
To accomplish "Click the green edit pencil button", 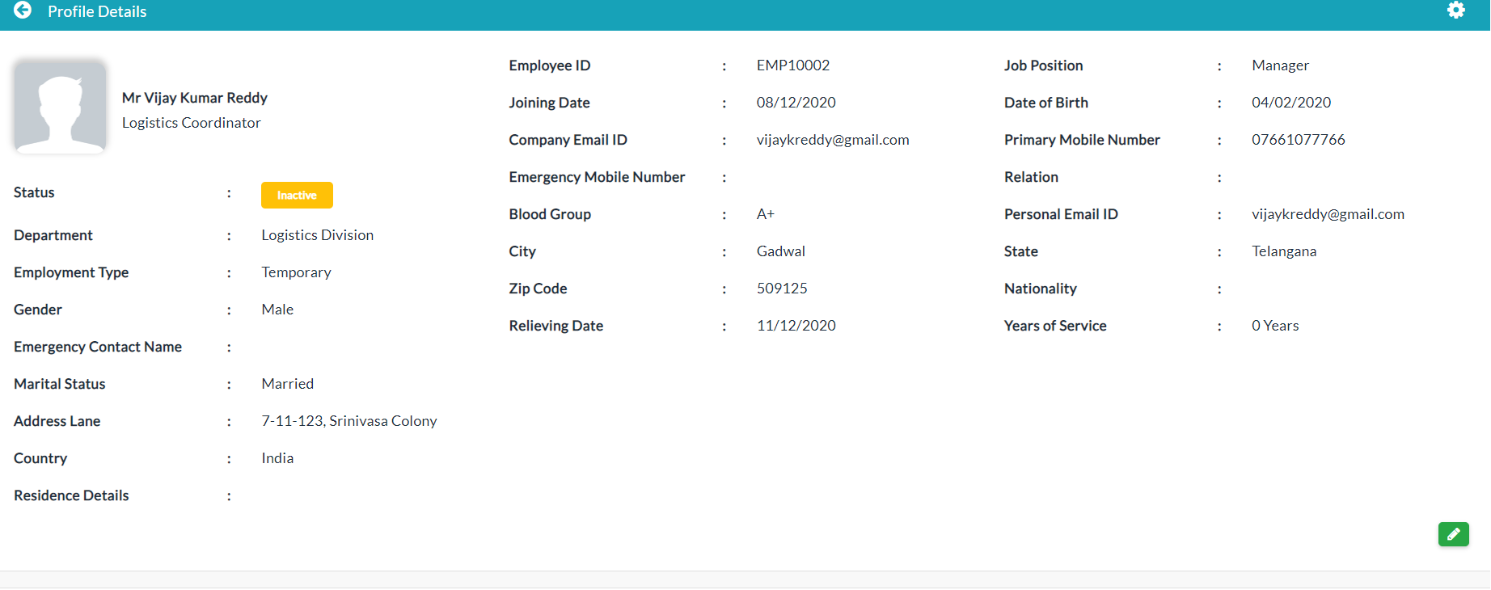I will (1453, 534).
